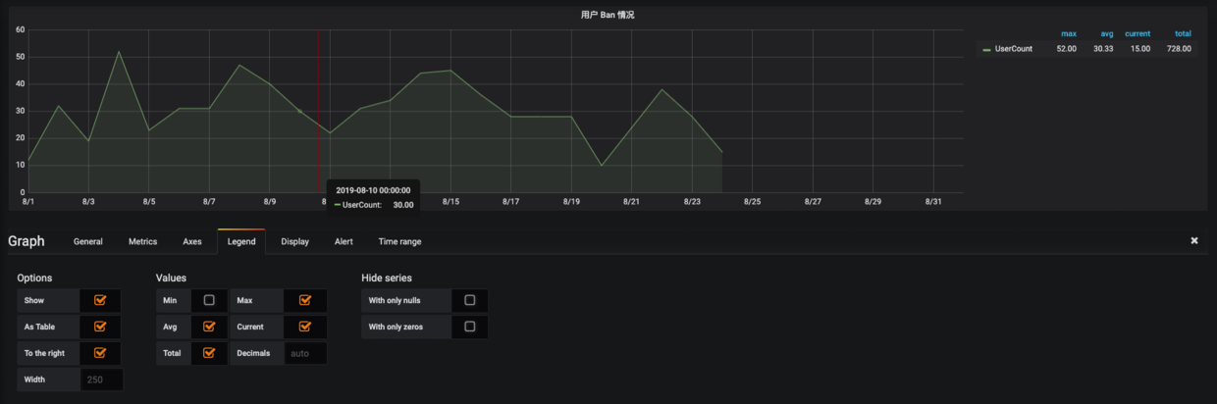This screenshot has width=1217, height=404.
Task: Click the 30.33 avg value cell
Action: click(x=1103, y=49)
